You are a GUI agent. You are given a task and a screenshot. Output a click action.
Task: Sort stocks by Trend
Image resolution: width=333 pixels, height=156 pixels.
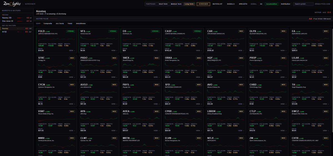[70, 24]
